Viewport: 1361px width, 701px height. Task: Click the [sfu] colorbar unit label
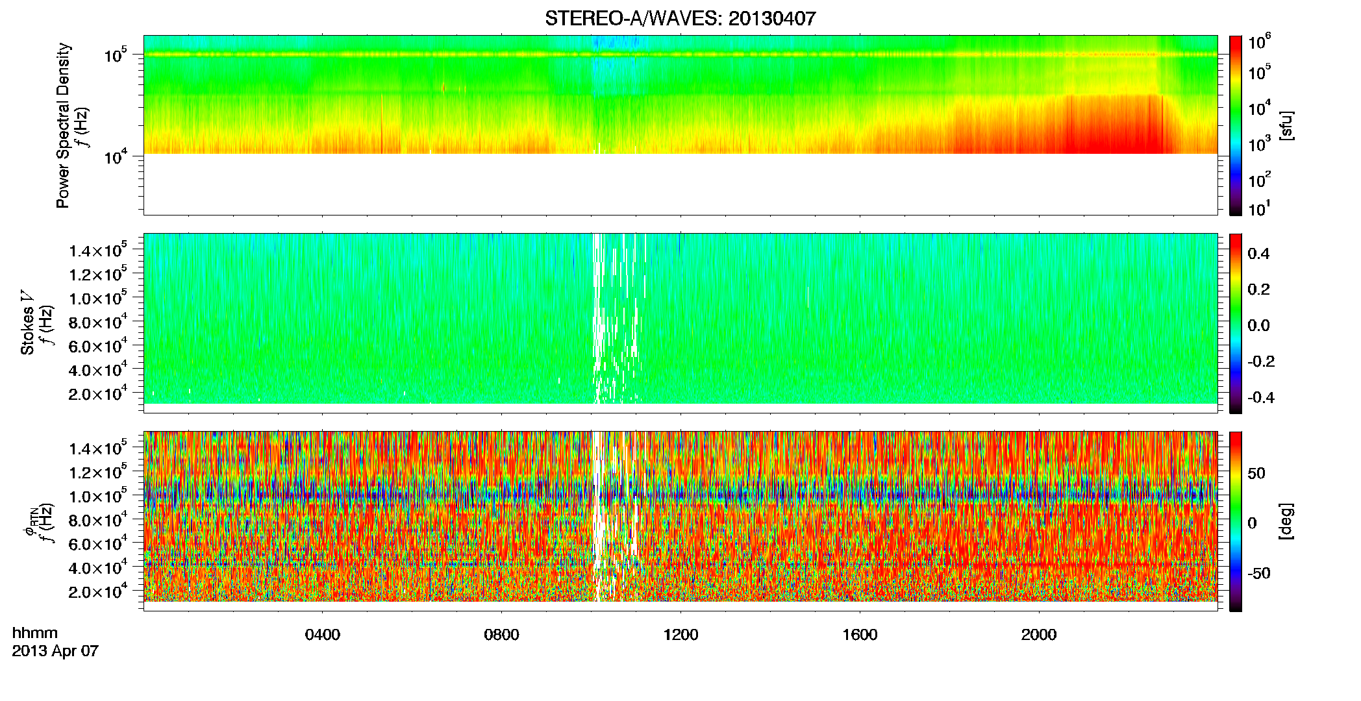coord(1286,126)
